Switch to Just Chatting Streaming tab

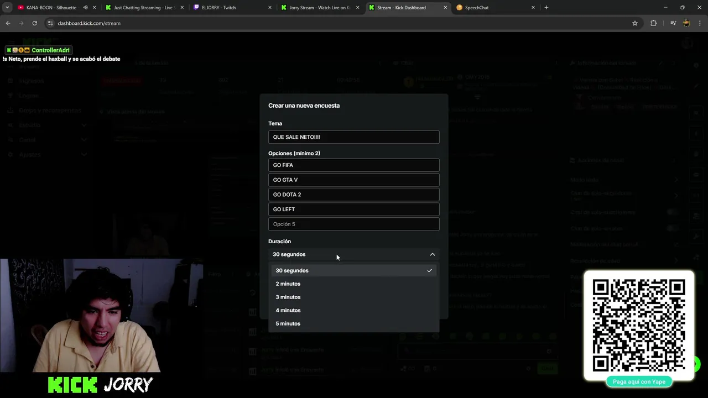pos(144,8)
